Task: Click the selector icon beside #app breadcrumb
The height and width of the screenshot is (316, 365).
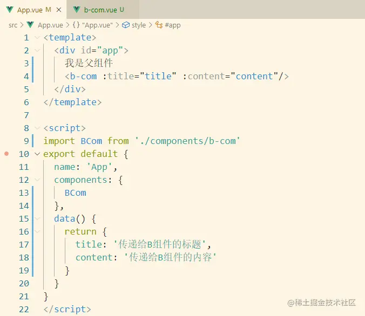Action: 159,25
